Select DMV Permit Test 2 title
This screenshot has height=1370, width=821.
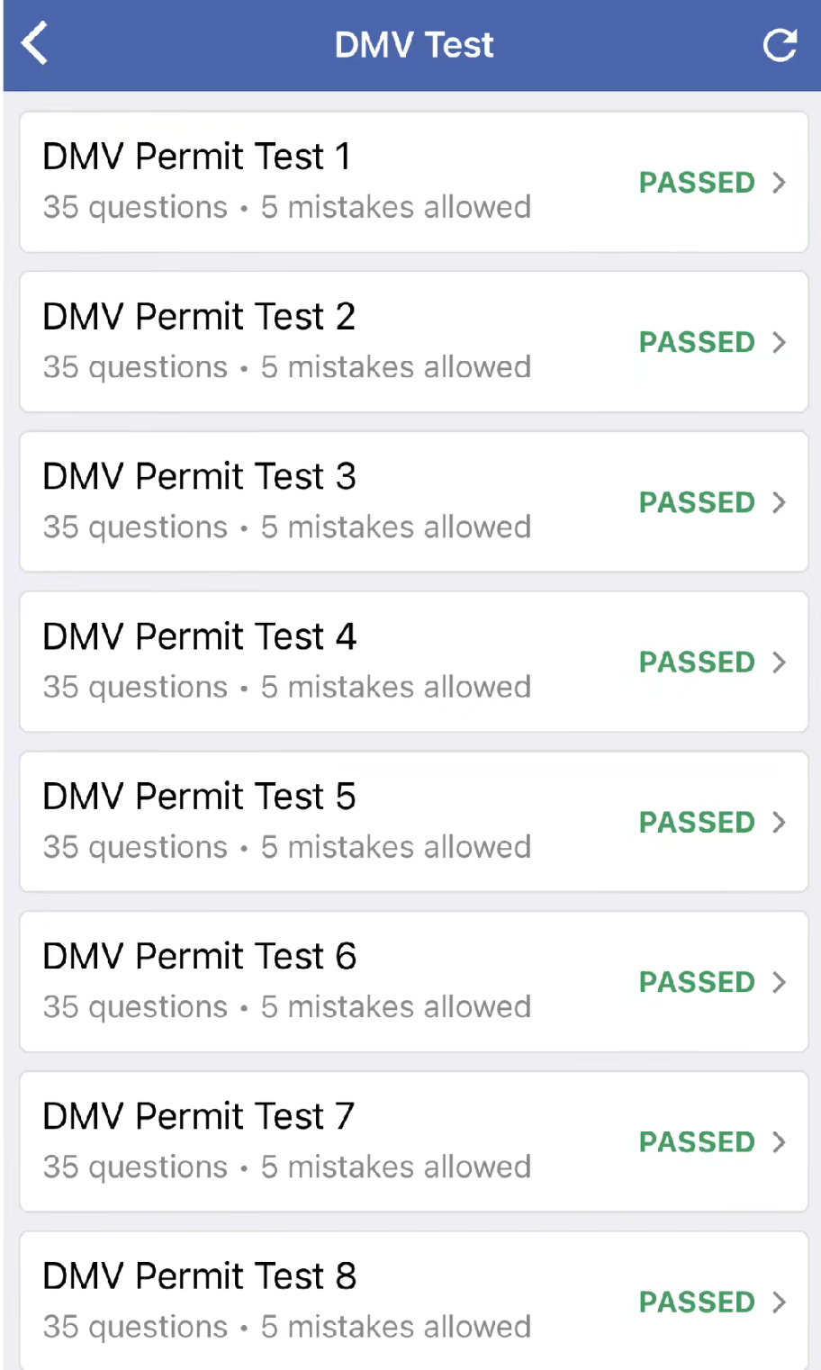click(x=199, y=317)
